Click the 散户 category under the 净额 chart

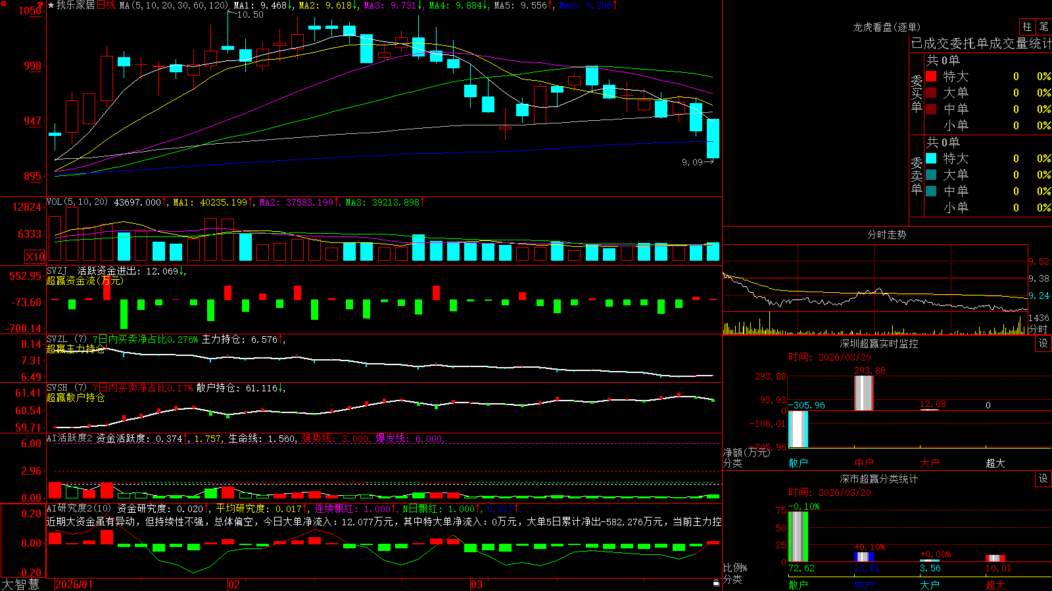pos(798,463)
